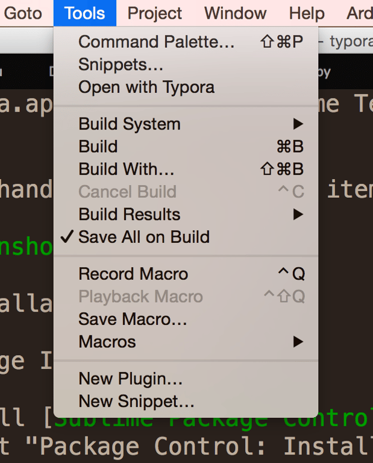Close the highlighted Tools menu

coord(84,13)
